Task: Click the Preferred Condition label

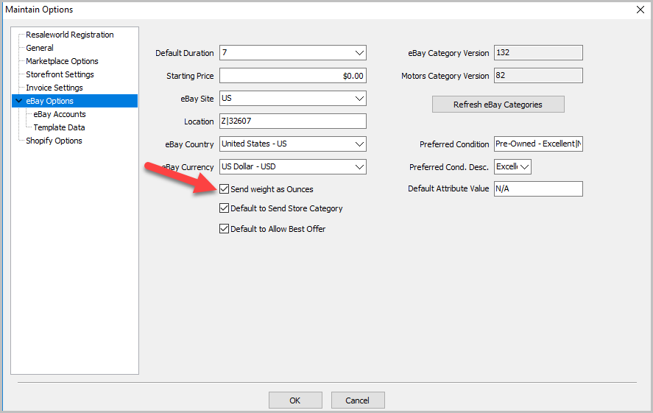Action: (x=454, y=144)
